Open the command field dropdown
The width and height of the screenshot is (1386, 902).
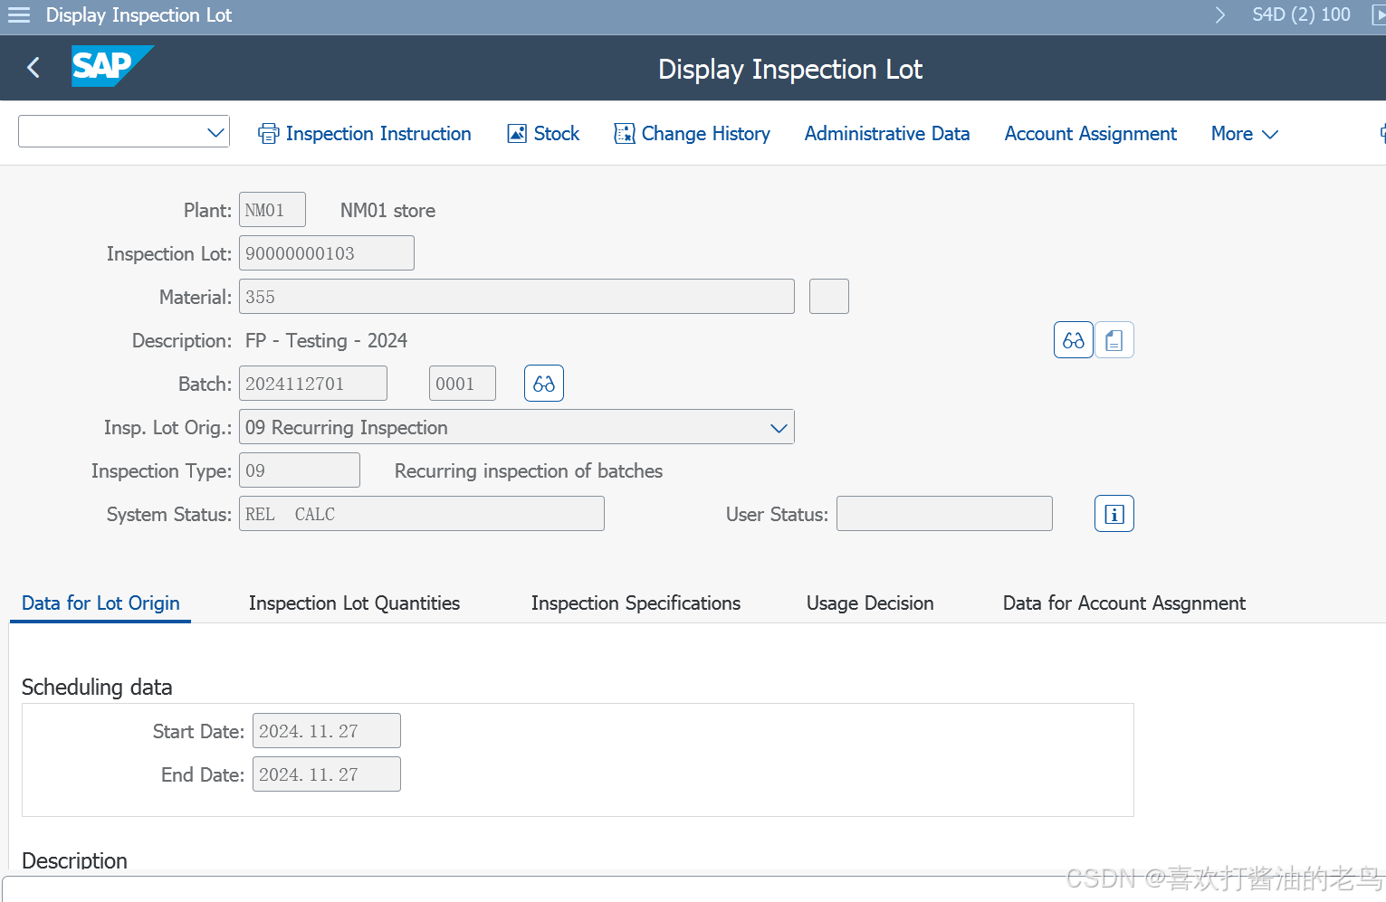pyautogui.click(x=215, y=132)
